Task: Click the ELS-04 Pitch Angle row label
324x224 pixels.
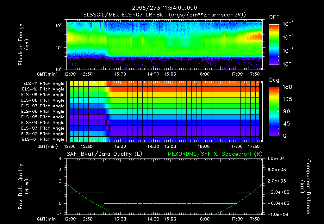Action: click(43, 122)
